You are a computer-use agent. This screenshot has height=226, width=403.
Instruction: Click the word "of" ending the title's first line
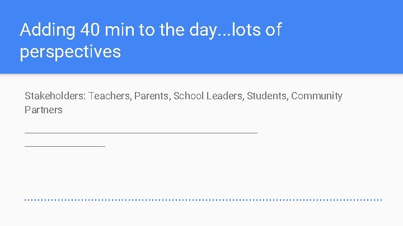[274, 30]
